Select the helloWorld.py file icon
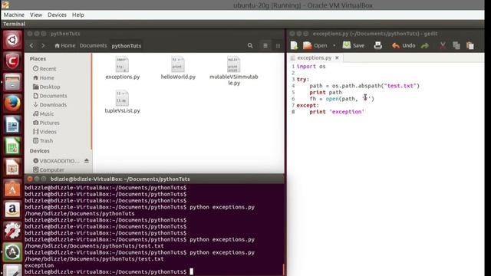491x276 pixels. click(x=178, y=64)
